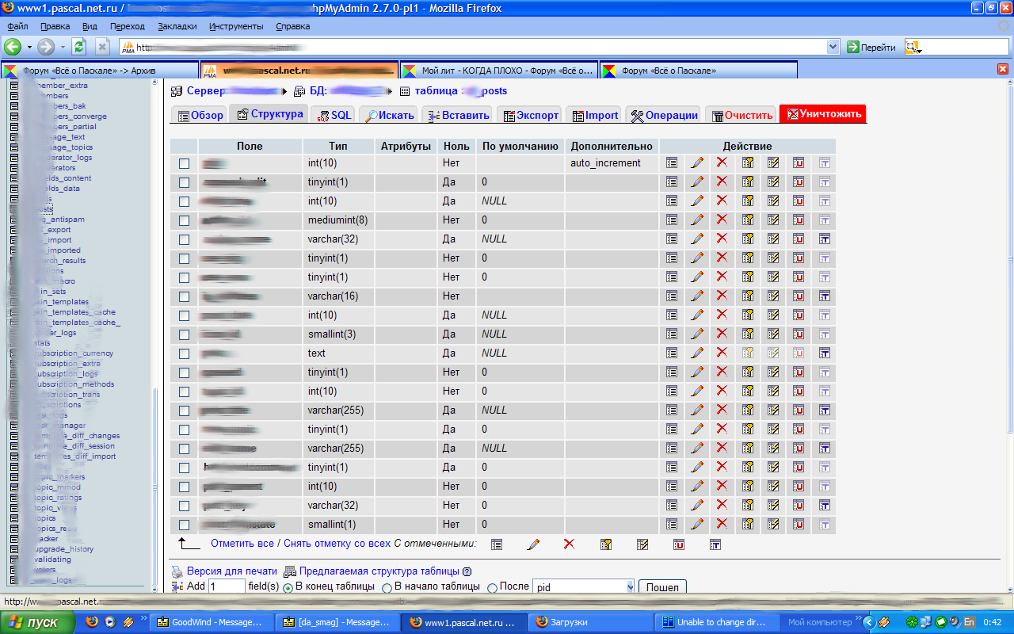Viewport: 1014px width, 634px height.
Task: Click the Firefox reload page button
Action: (79, 47)
